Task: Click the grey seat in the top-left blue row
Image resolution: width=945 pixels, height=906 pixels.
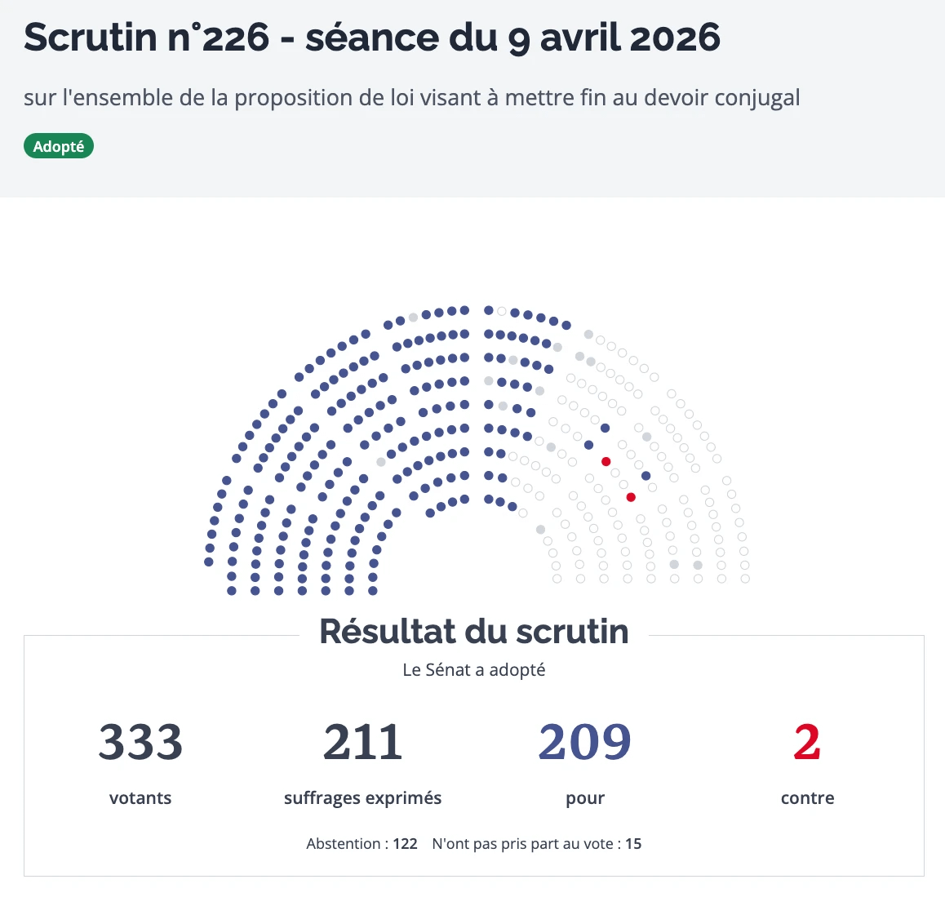Action: pyautogui.click(x=413, y=318)
